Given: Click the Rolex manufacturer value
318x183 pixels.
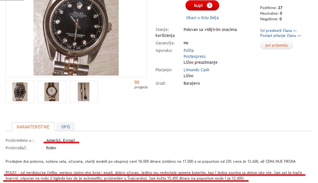Looking at the screenshot, I should tap(51, 148).
